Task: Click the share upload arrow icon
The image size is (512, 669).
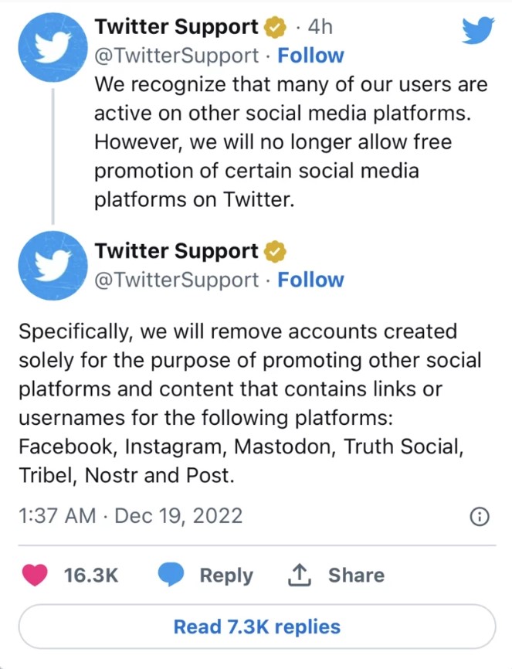Action: pyautogui.click(x=299, y=575)
